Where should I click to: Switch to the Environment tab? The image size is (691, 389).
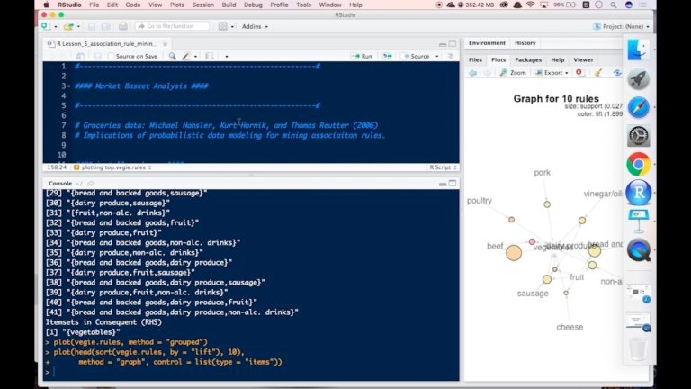(487, 43)
